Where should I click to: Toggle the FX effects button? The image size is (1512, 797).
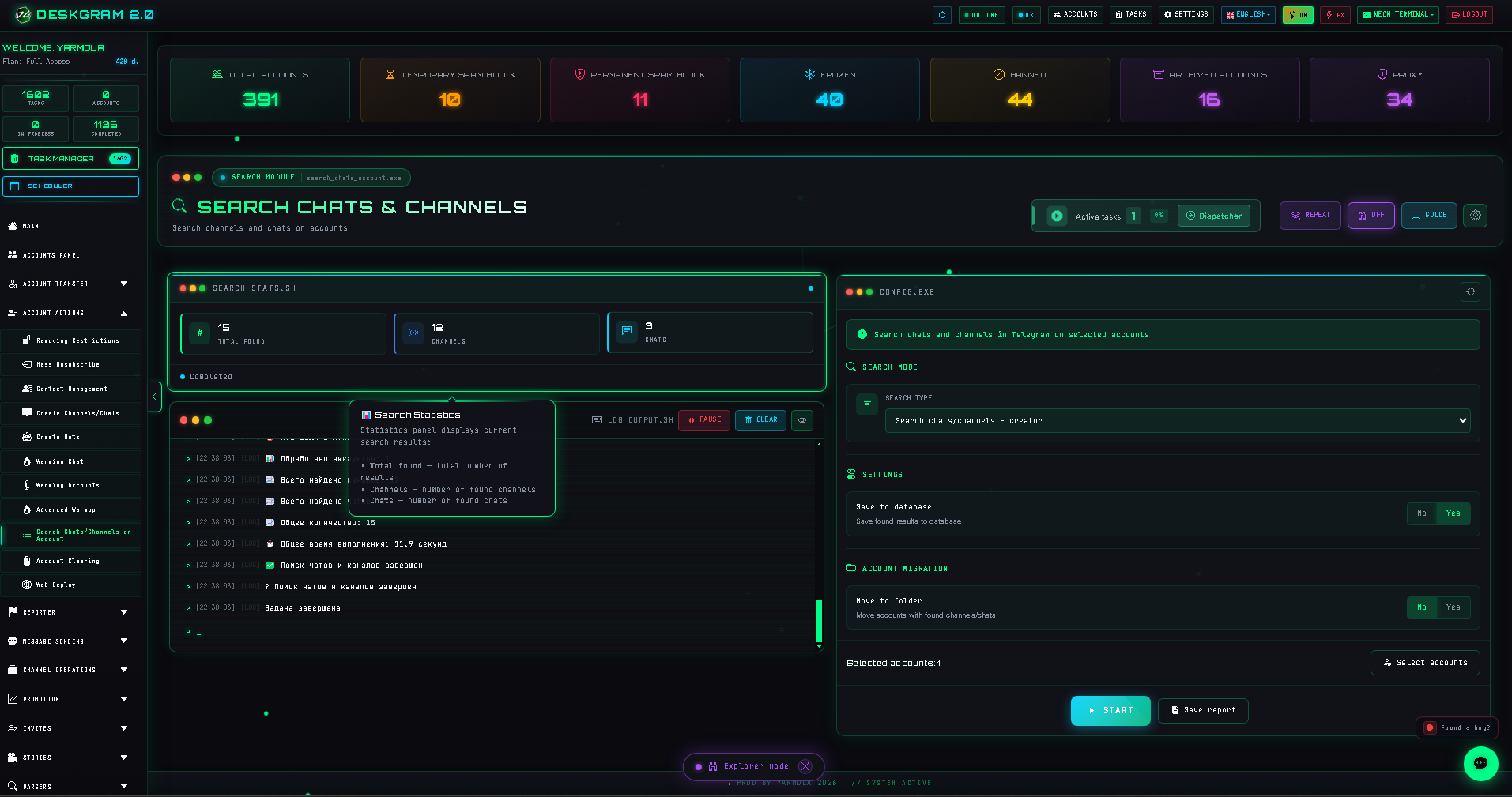point(1335,14)
